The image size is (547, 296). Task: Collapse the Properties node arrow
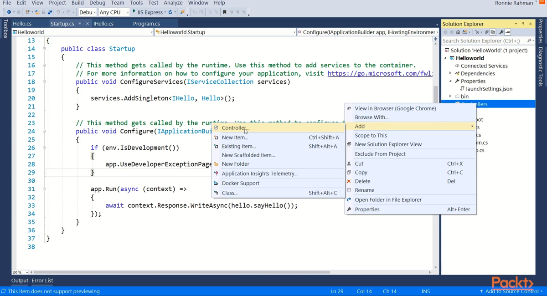451,81
